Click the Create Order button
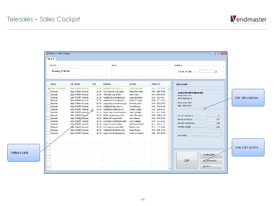Screen dimensions: 274x206 point(211,154)
